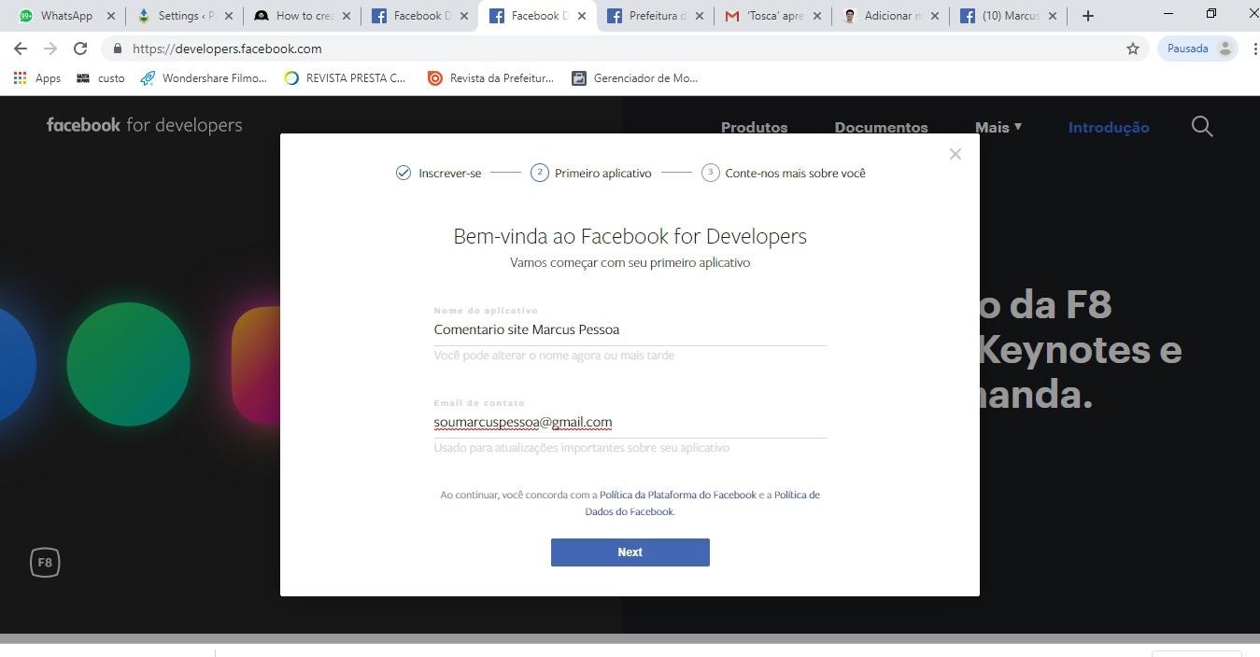View site security lock info
1260x657 pixels.
point(117,49)
